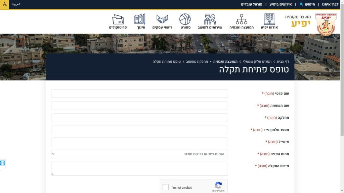344x193 pixels.
Task: Expand the מהות הפניה dropdown
Action: [139, 154]
